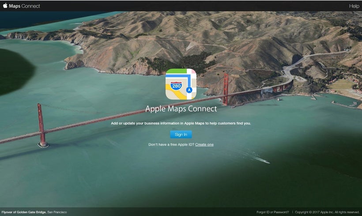
Task: Click the Maps Connect header title
Action: click(x=24, y=6)
